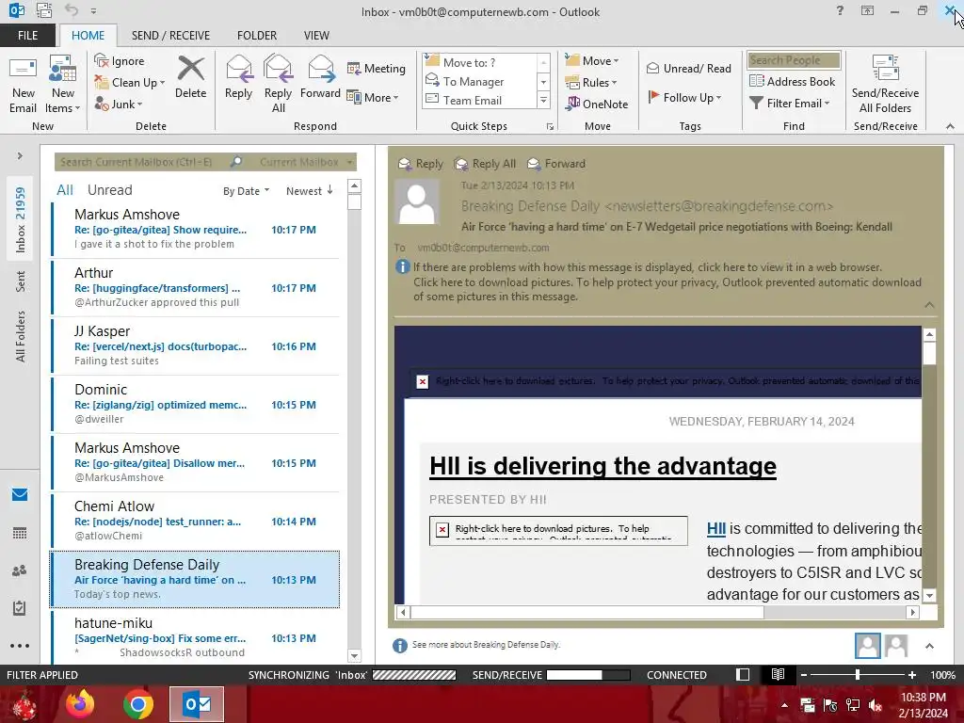Open the Filter Email dropdown
The image size is (964, 723).
click(790, 104)
